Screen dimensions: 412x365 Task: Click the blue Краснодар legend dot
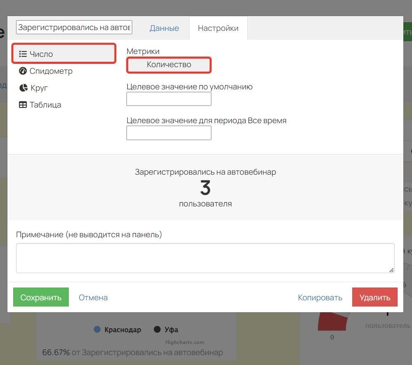tap(97, 329)
